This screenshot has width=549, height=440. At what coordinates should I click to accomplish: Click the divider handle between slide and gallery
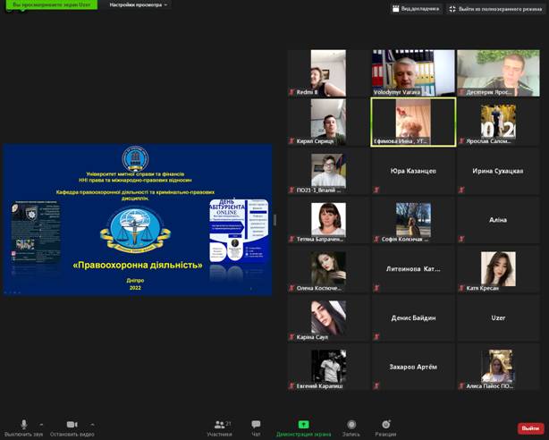[274, 220]
